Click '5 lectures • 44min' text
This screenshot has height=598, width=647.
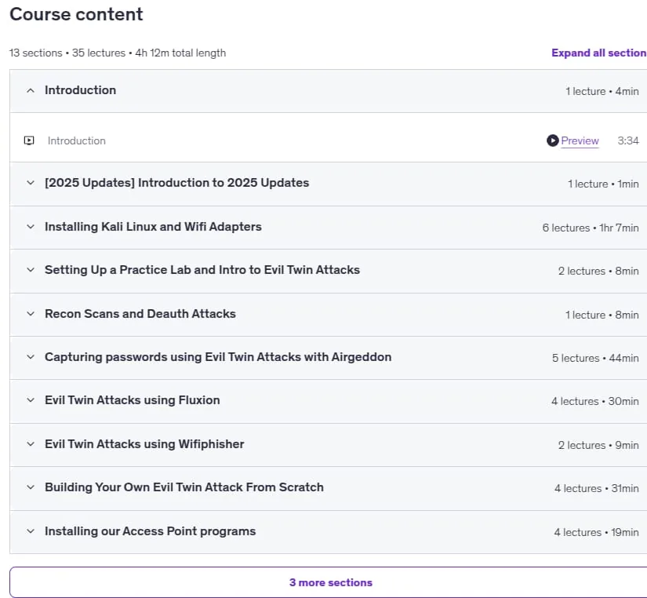click(x=595, y=358)
